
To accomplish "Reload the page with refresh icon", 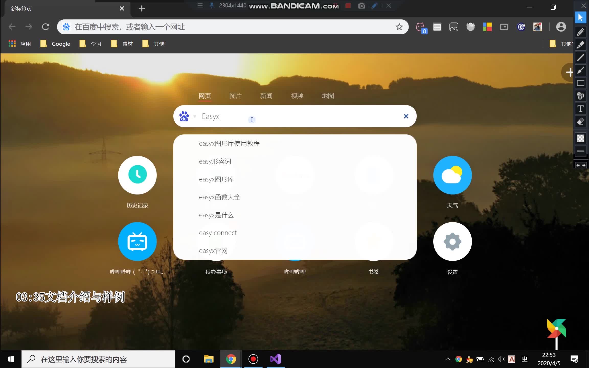I will pos(46,27).
